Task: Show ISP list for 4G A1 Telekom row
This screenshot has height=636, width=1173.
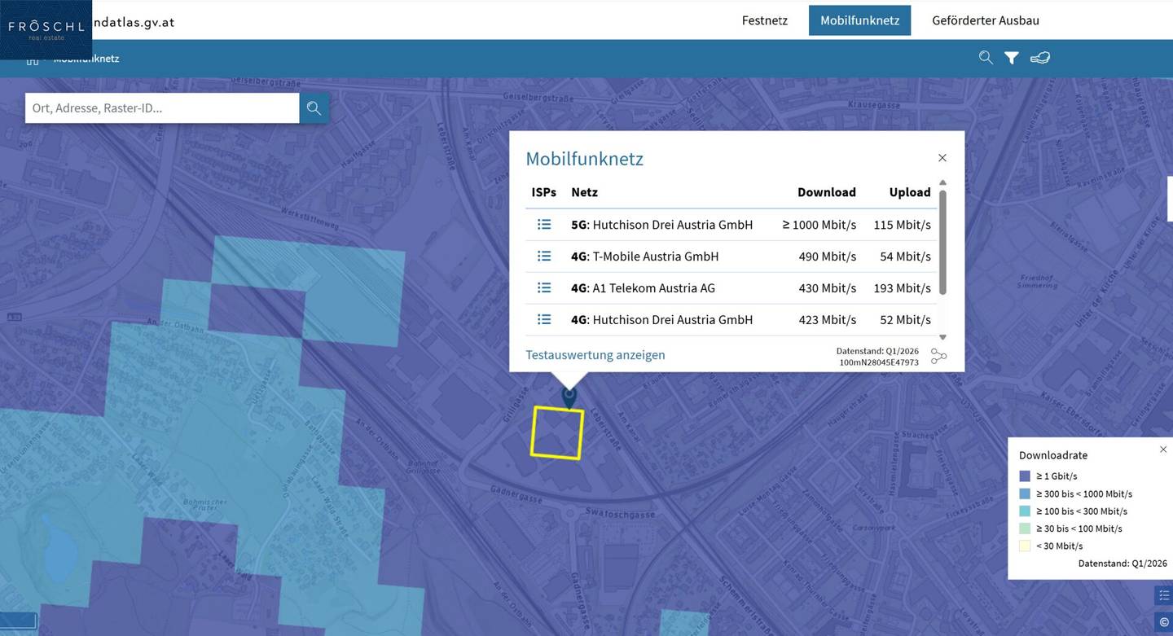Action: click(544, 288)
